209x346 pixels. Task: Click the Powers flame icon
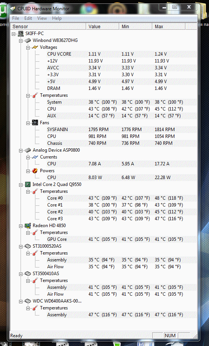(35, 171)
